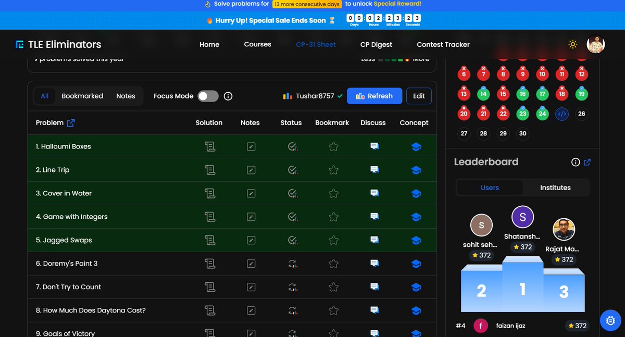View concept for Jagged Swaps
625x337 pixels.
click(x=416, y=240)
